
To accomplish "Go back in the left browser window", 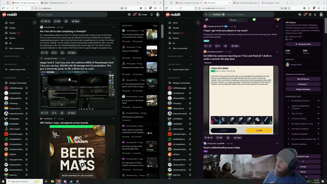I will pos(8,8).
